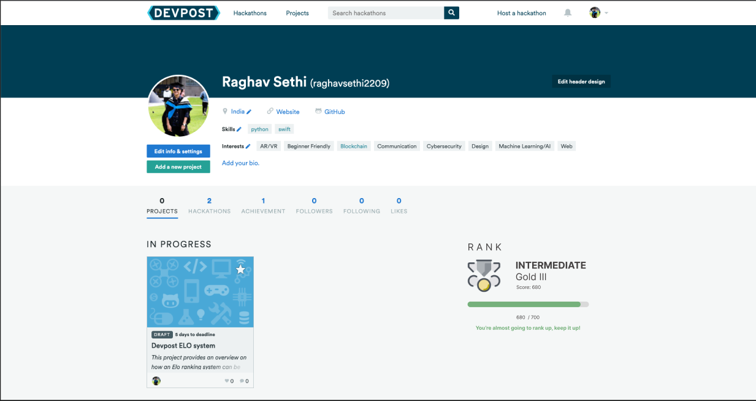The width and height of the screenshot is (756, 401).
Task: Open the Website link
Action: [x=283, y=112]
